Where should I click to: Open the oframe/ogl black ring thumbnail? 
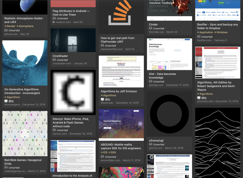pos(169,114)
